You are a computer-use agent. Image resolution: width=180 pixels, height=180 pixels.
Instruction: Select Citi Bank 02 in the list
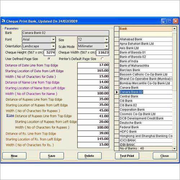point(146,105)
